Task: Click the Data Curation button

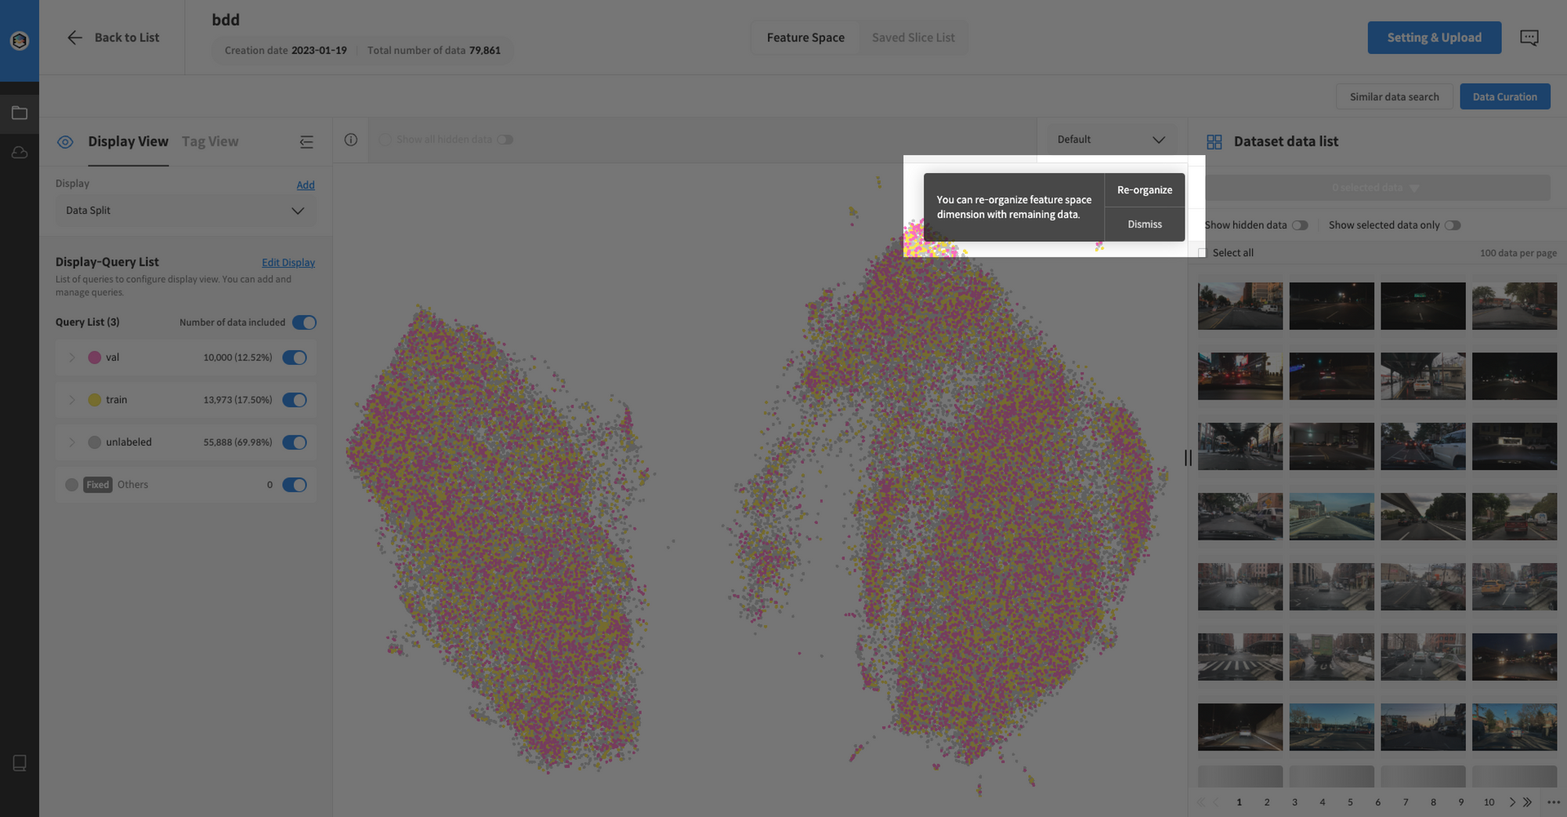Action: point(1504,97)
